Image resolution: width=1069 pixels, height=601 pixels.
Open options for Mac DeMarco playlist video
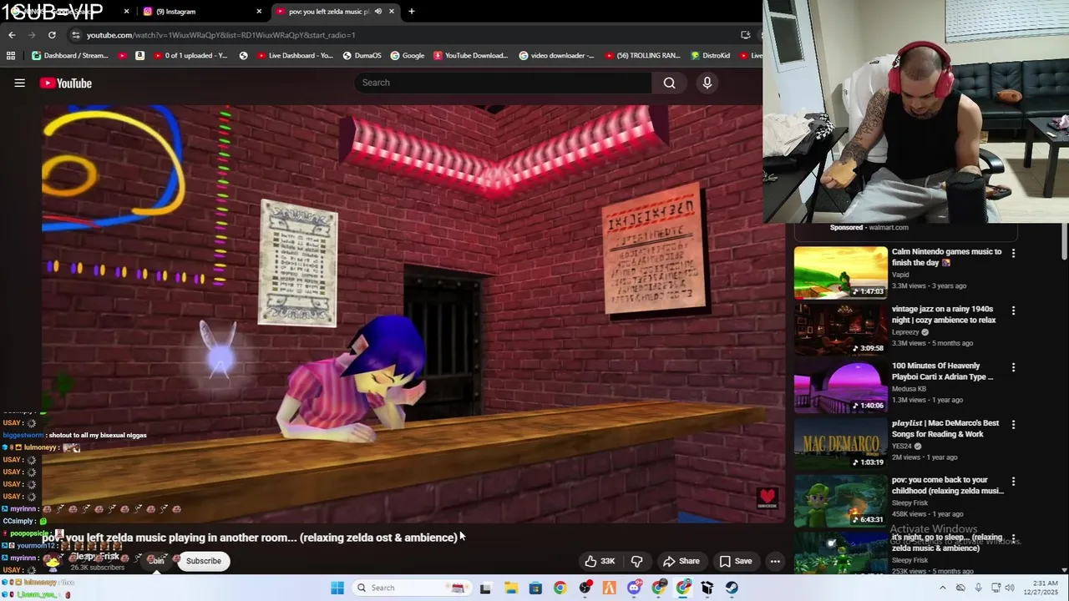(1013, 424)
